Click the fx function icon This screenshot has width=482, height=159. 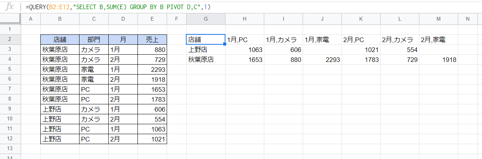(x=9, y=7)
